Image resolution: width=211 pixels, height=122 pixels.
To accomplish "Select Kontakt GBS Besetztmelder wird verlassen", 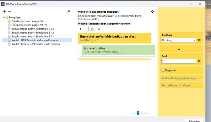I will coord(36,44).
